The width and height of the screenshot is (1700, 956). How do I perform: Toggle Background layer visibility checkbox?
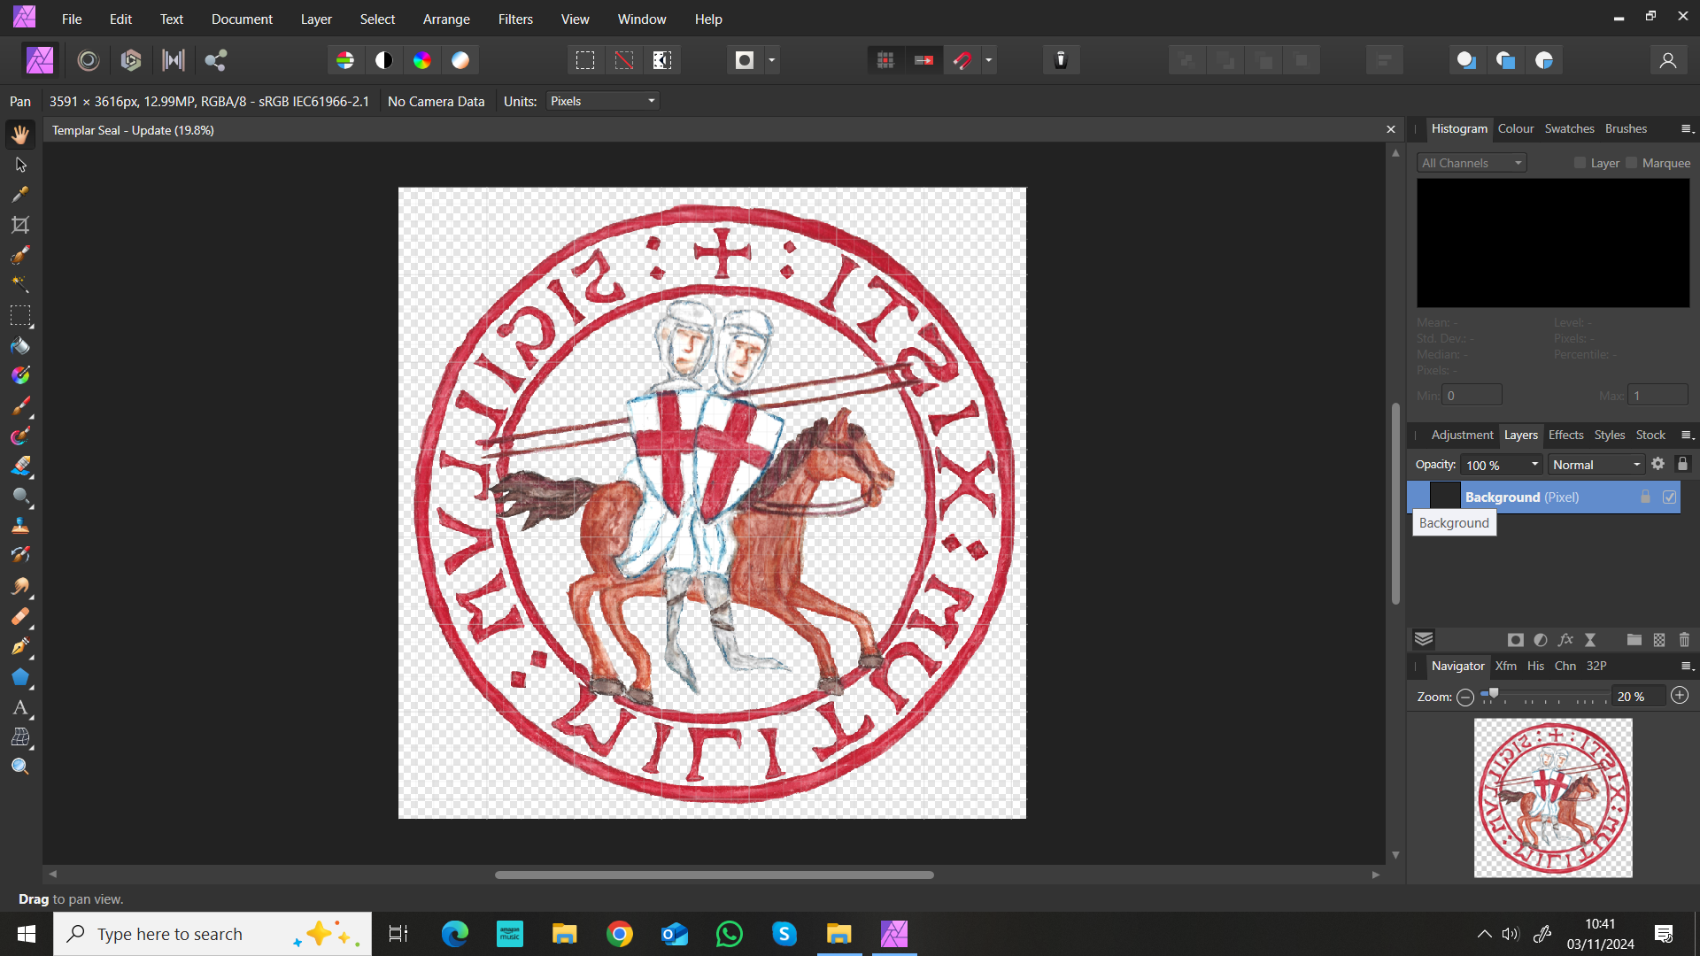[1669, 497]
